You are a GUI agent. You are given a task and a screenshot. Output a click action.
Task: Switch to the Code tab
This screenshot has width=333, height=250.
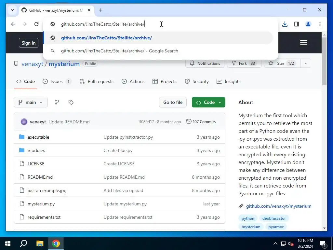25,81
